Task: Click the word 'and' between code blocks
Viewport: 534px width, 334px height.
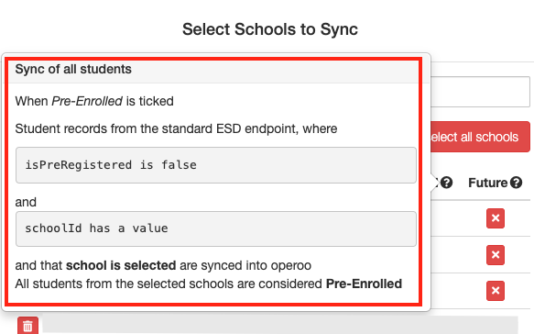Action: coord(26,202)
